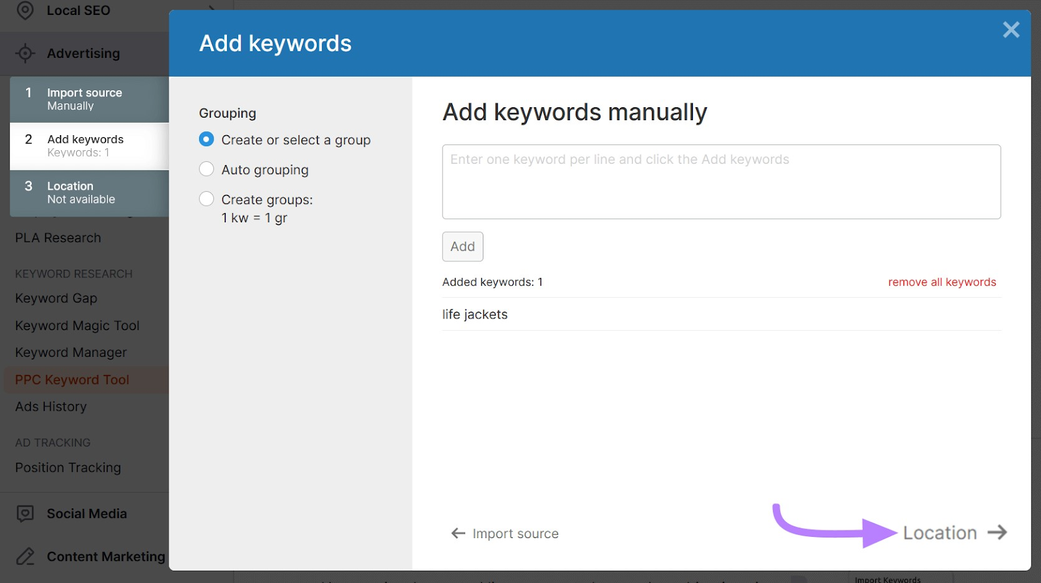Image resolution: width=1041 pixels, height=583 pixels.
Task: Select Create groups 1 kw = 1 gr
Action: (x=206, y=199)
